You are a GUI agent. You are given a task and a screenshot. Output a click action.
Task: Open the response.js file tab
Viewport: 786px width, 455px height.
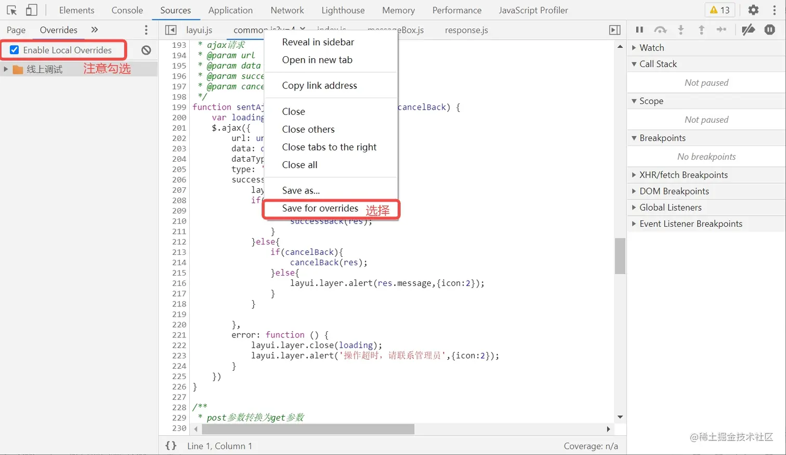pyautogui.click(x=466, y=30)
